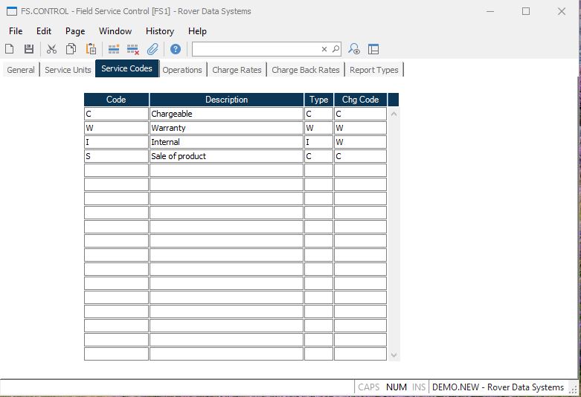This screenshot has height=397, width=581.
Task: Click the New record icon
Action: coord(10,49)
